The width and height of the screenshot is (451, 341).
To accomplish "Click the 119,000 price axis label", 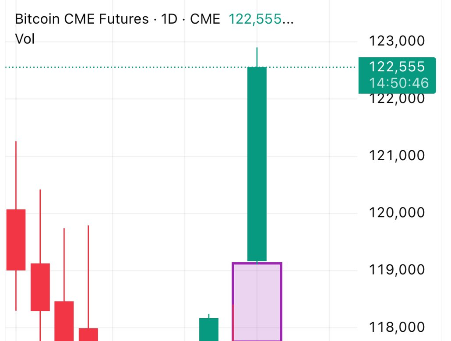I will [397, 270].
